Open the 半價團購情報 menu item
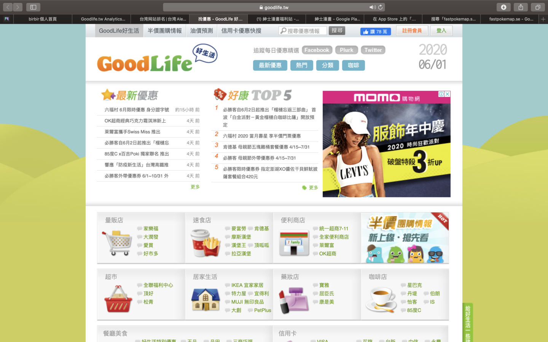Screen dimensions: 548x342 165,31
